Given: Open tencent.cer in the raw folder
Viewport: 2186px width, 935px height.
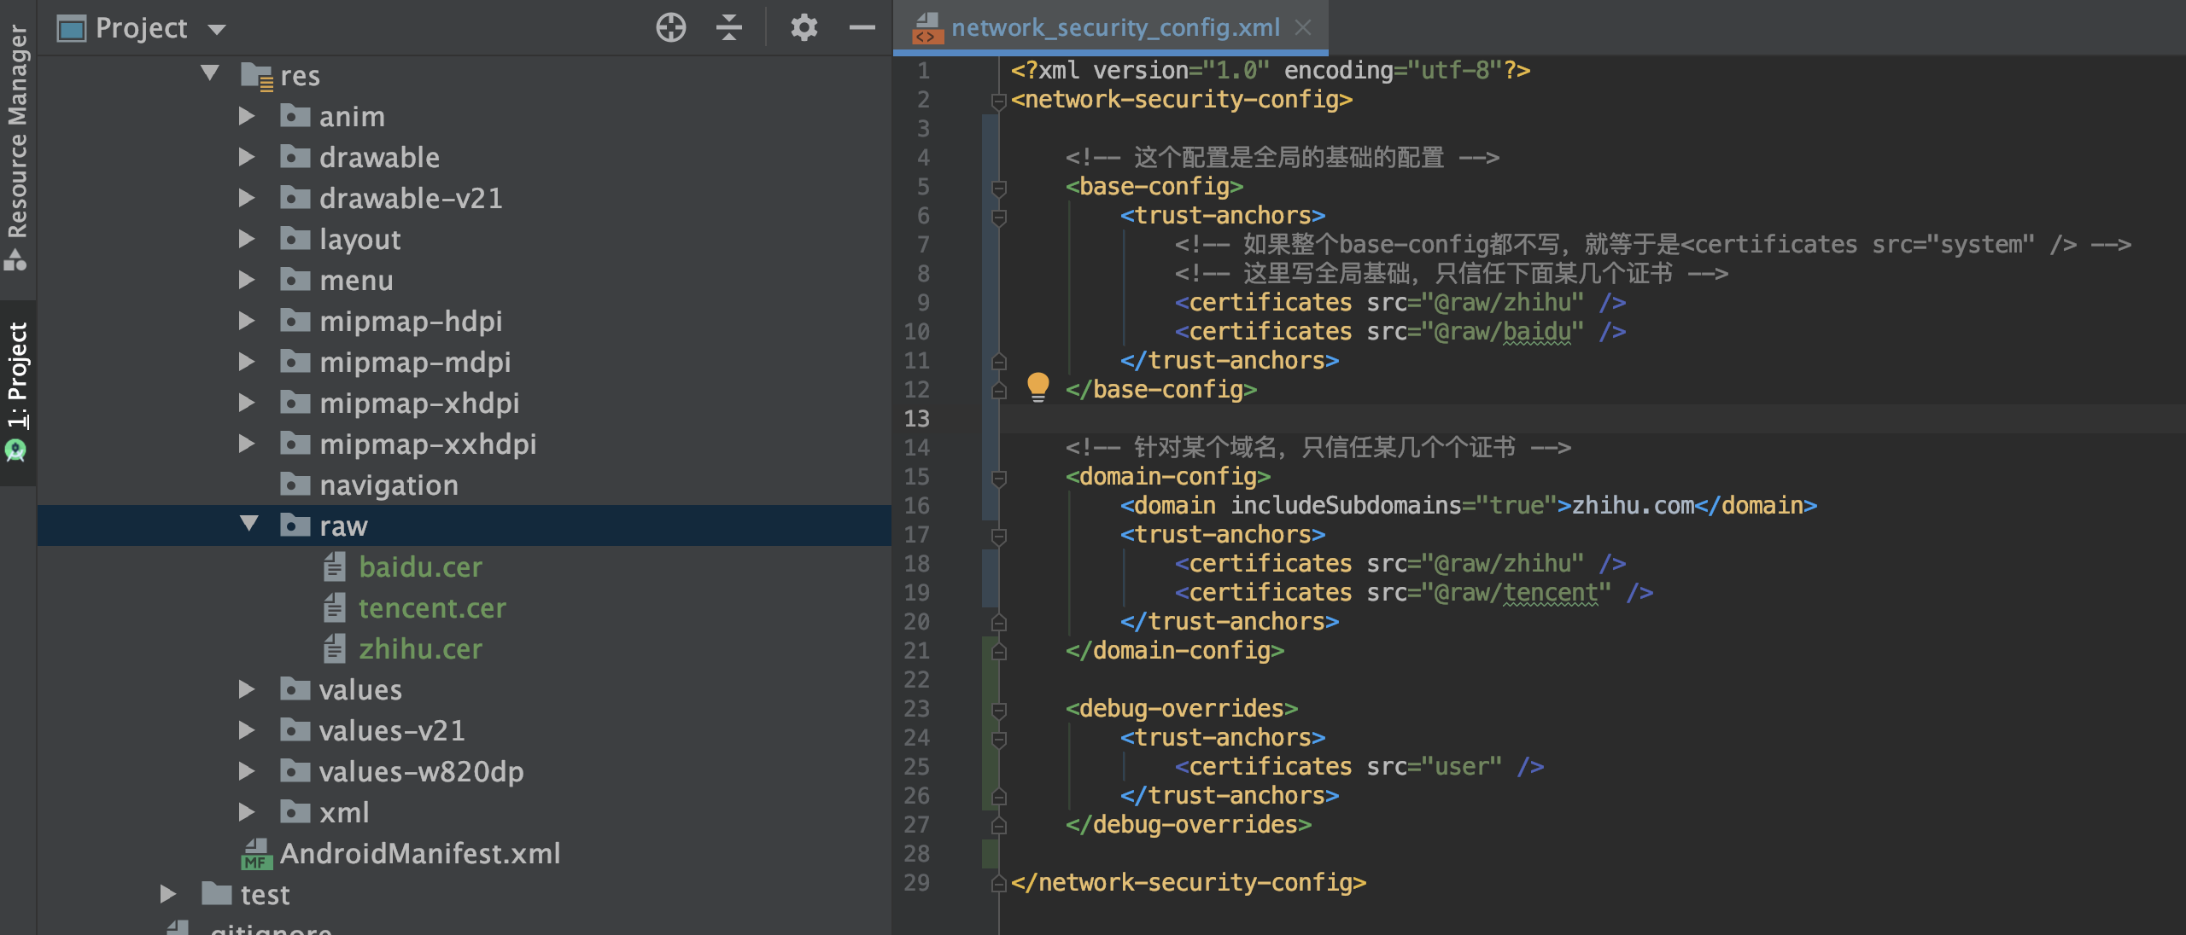Looking at the screenshot, I should (x=431, y=608).
